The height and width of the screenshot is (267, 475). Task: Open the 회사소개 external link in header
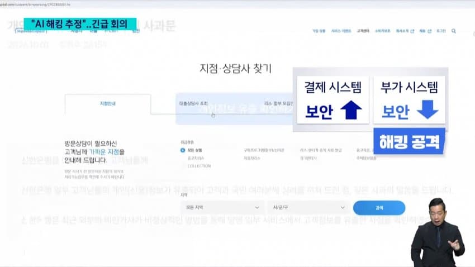[x=405, y=31]
